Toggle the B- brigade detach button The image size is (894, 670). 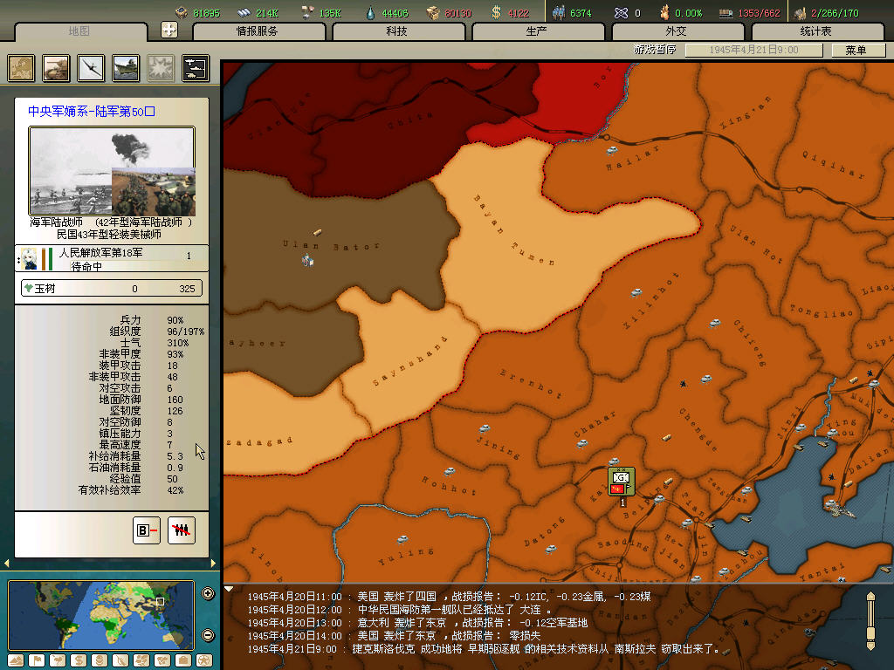tap(146, 530)
